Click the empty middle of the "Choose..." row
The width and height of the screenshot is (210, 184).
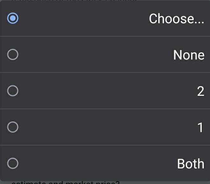tap(83, 18)
